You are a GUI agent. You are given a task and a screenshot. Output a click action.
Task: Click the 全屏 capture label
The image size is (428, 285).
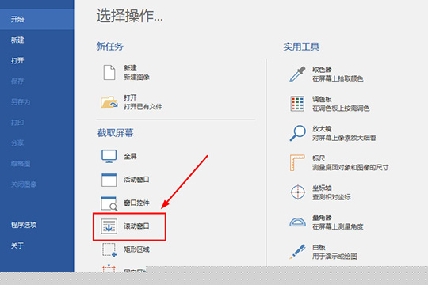[x=130, y=156]
